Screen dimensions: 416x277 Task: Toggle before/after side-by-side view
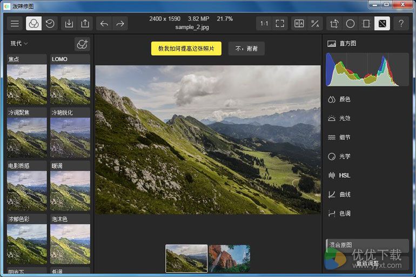point(299,24)
